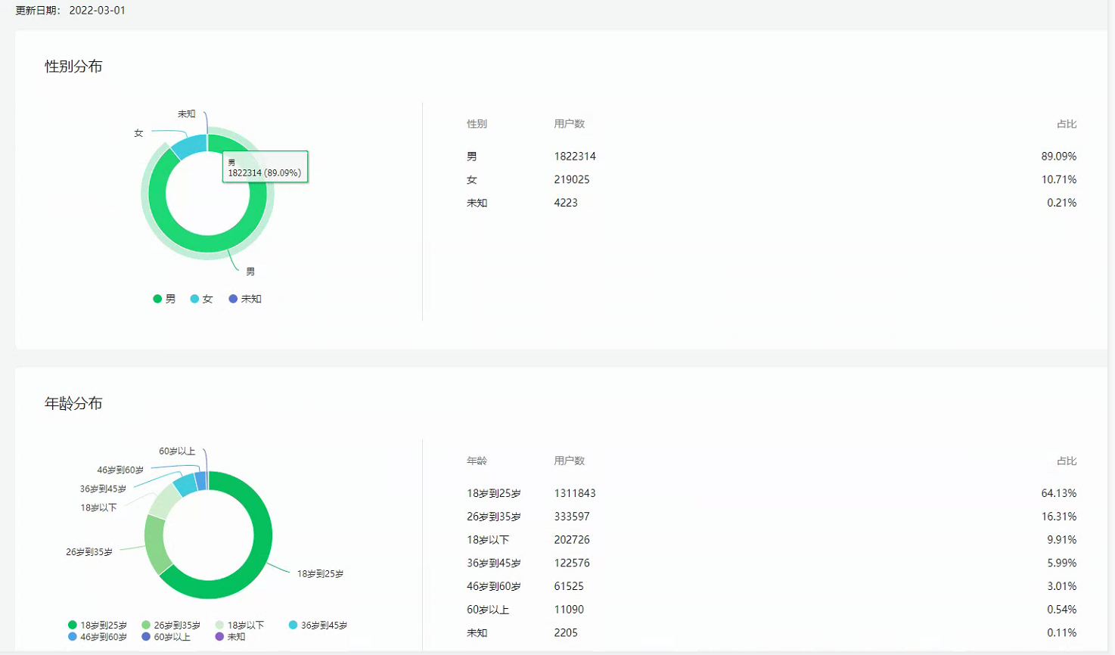Click the 1822314 cell in gender table
Viewport: 1115px width, 655px height.
[x=575, y=157]
